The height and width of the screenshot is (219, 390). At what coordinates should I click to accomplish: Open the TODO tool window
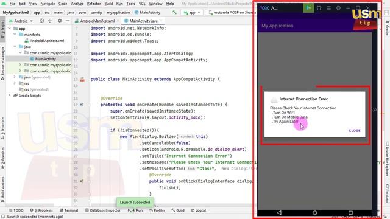[x=16, y=210]
